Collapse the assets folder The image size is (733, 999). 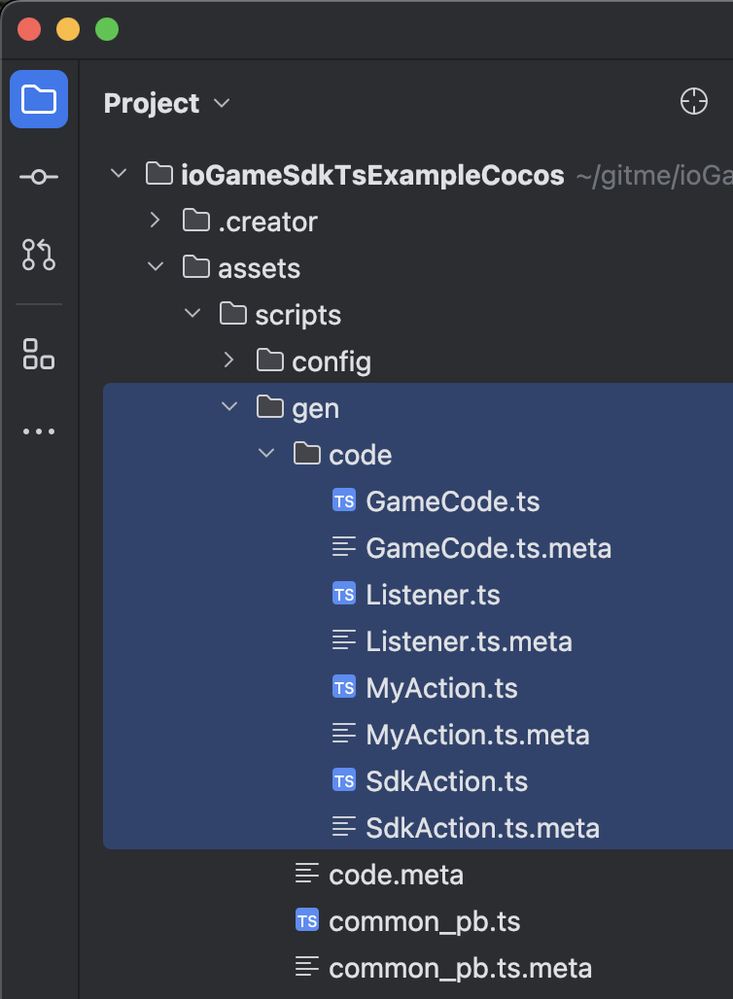pyautogui.click(x=154, y=267)
